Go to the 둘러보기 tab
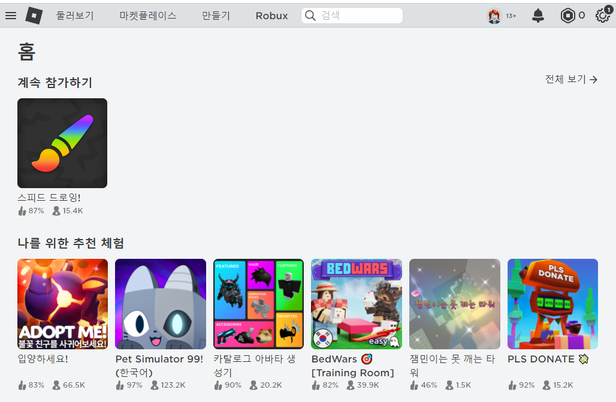This screenshot has height=402, width=616. pos(75,16)
